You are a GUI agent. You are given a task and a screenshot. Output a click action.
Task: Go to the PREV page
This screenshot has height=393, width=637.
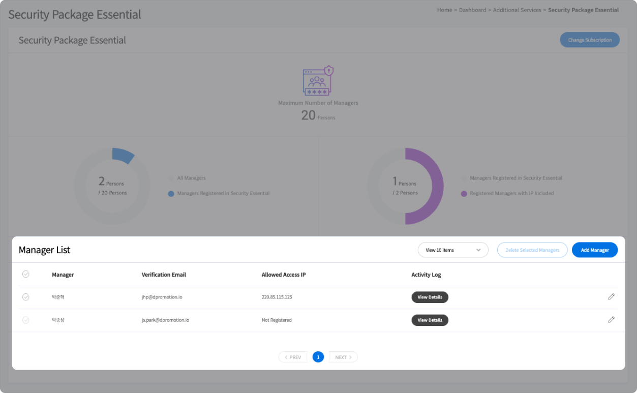click(293, 357)
